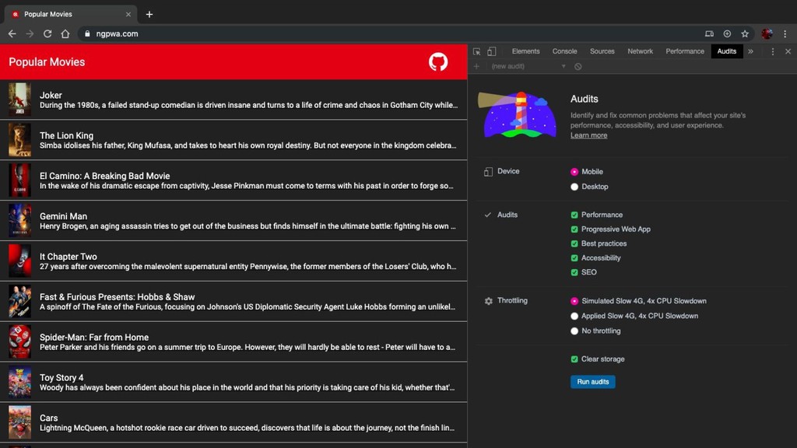Open the Learn more link
Screen dimensions: 797x448
pyautogui.click(x=588, y=135)
